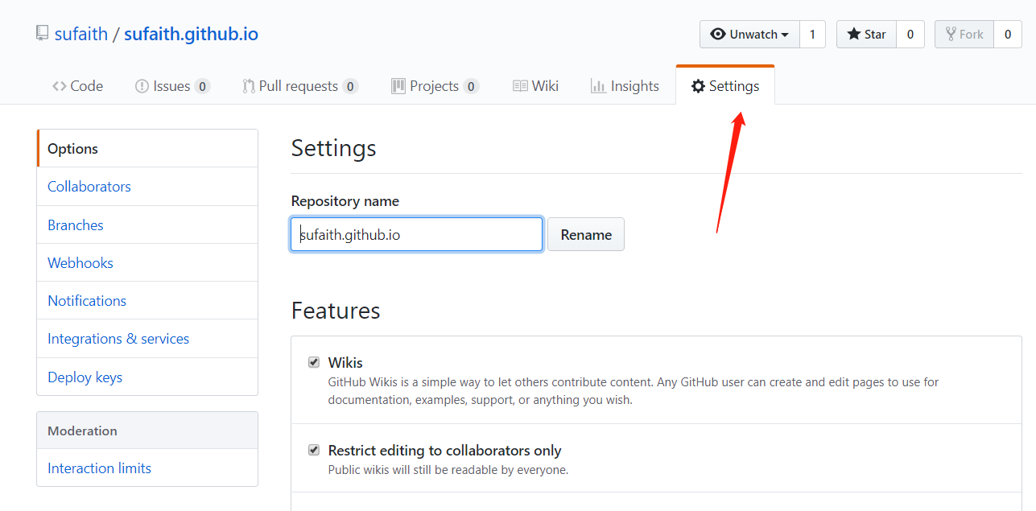Click the Code tab angle-brackets icon

59,86
